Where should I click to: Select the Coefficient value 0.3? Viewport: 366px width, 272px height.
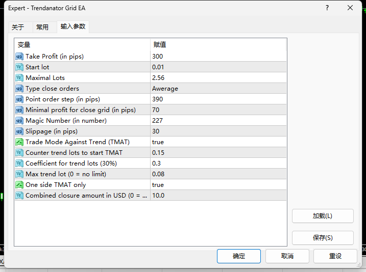pos(218,164)
